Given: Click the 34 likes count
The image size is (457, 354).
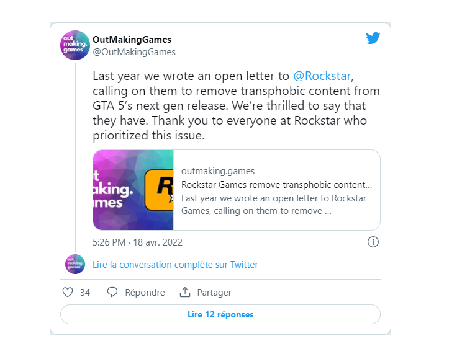Looking at the screenshot, I should 85,292.
